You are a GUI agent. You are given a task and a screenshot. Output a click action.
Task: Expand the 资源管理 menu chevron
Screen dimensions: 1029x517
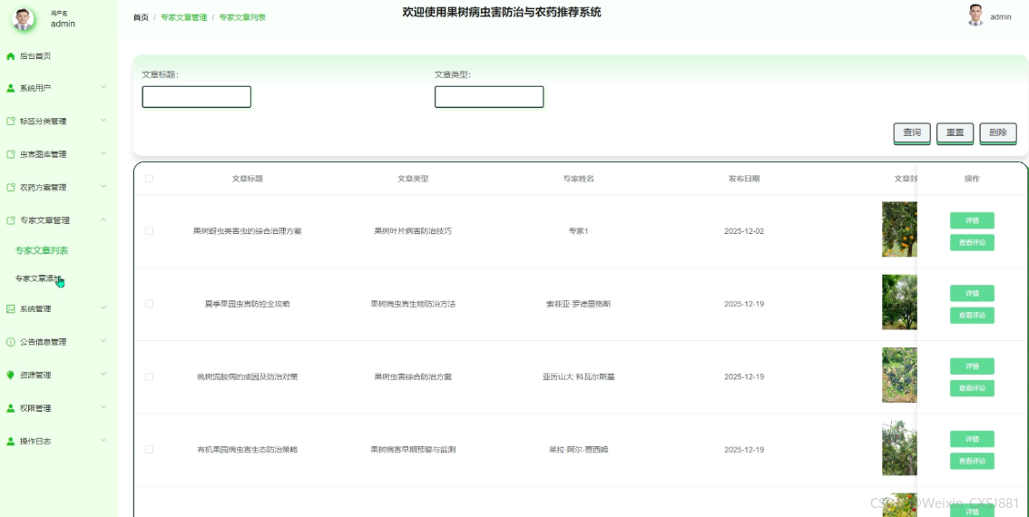pos(103,374)
